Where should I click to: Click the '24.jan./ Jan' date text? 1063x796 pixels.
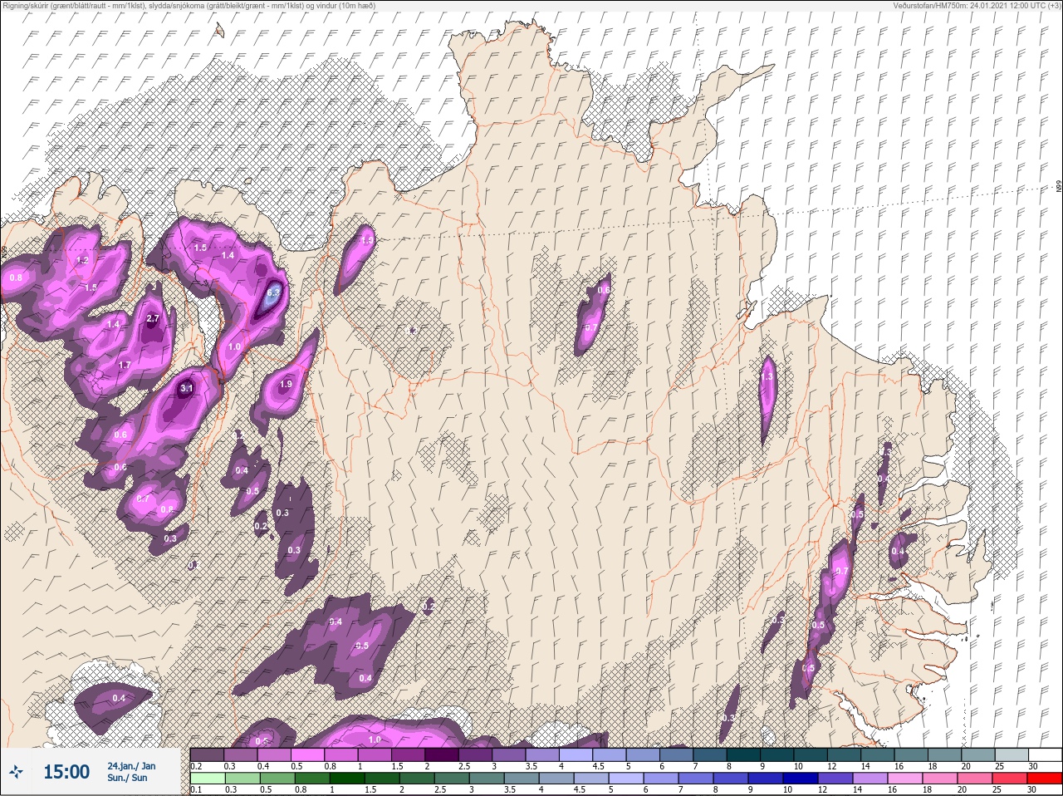click(131, 766)
